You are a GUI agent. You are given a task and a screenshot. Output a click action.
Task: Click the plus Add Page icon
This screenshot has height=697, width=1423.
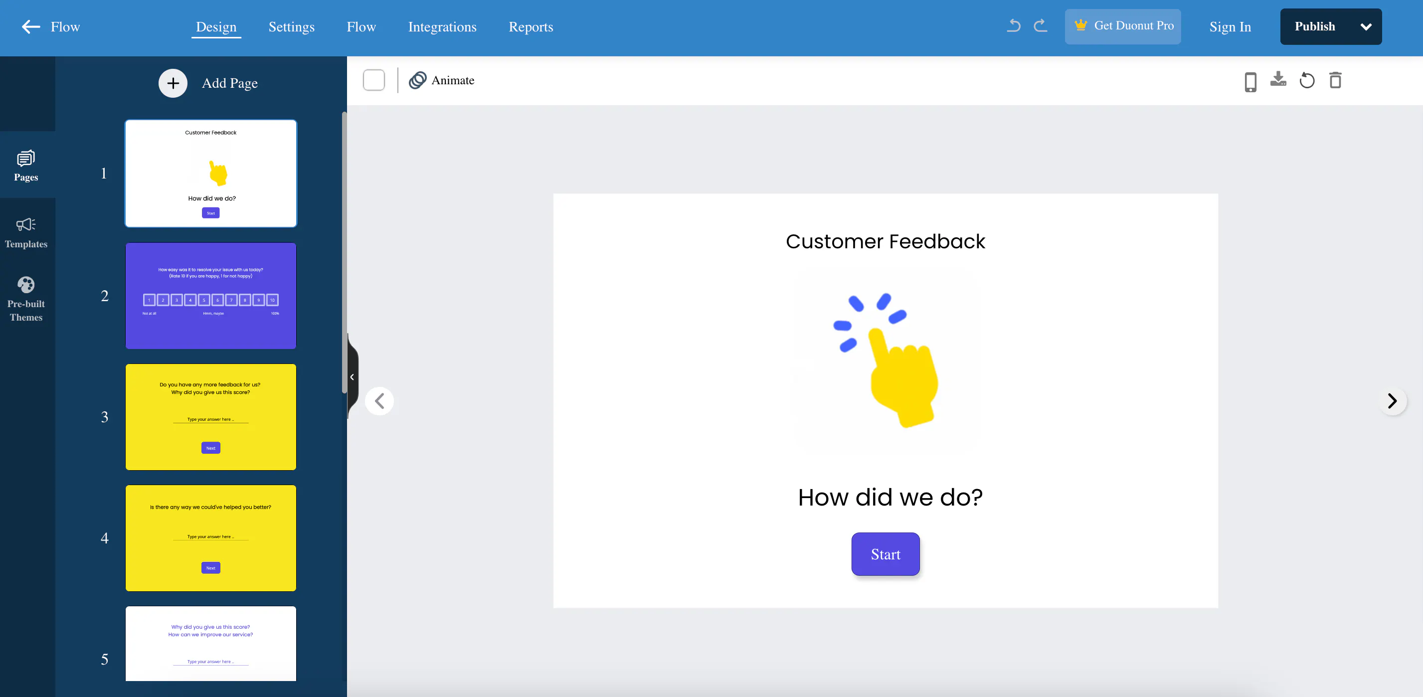(173, 83)
